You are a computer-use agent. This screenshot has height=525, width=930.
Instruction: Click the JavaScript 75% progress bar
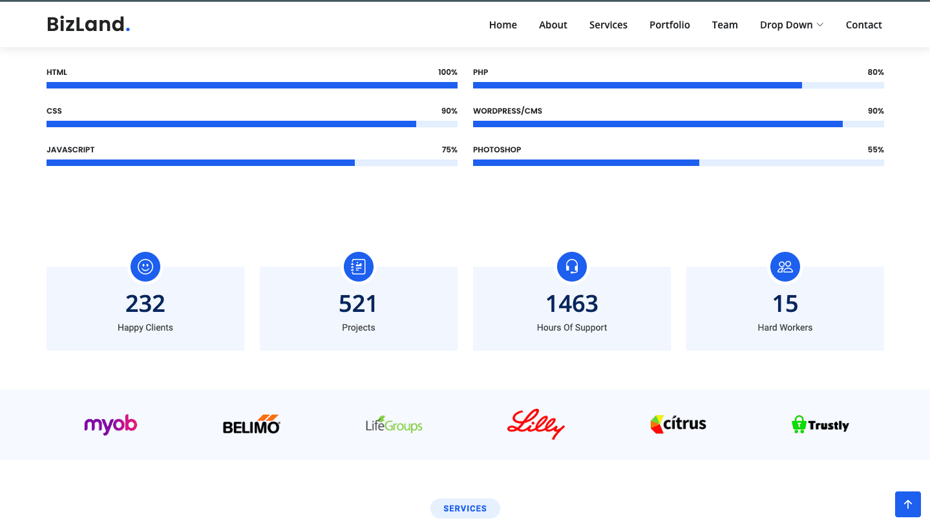pos(251,163)
